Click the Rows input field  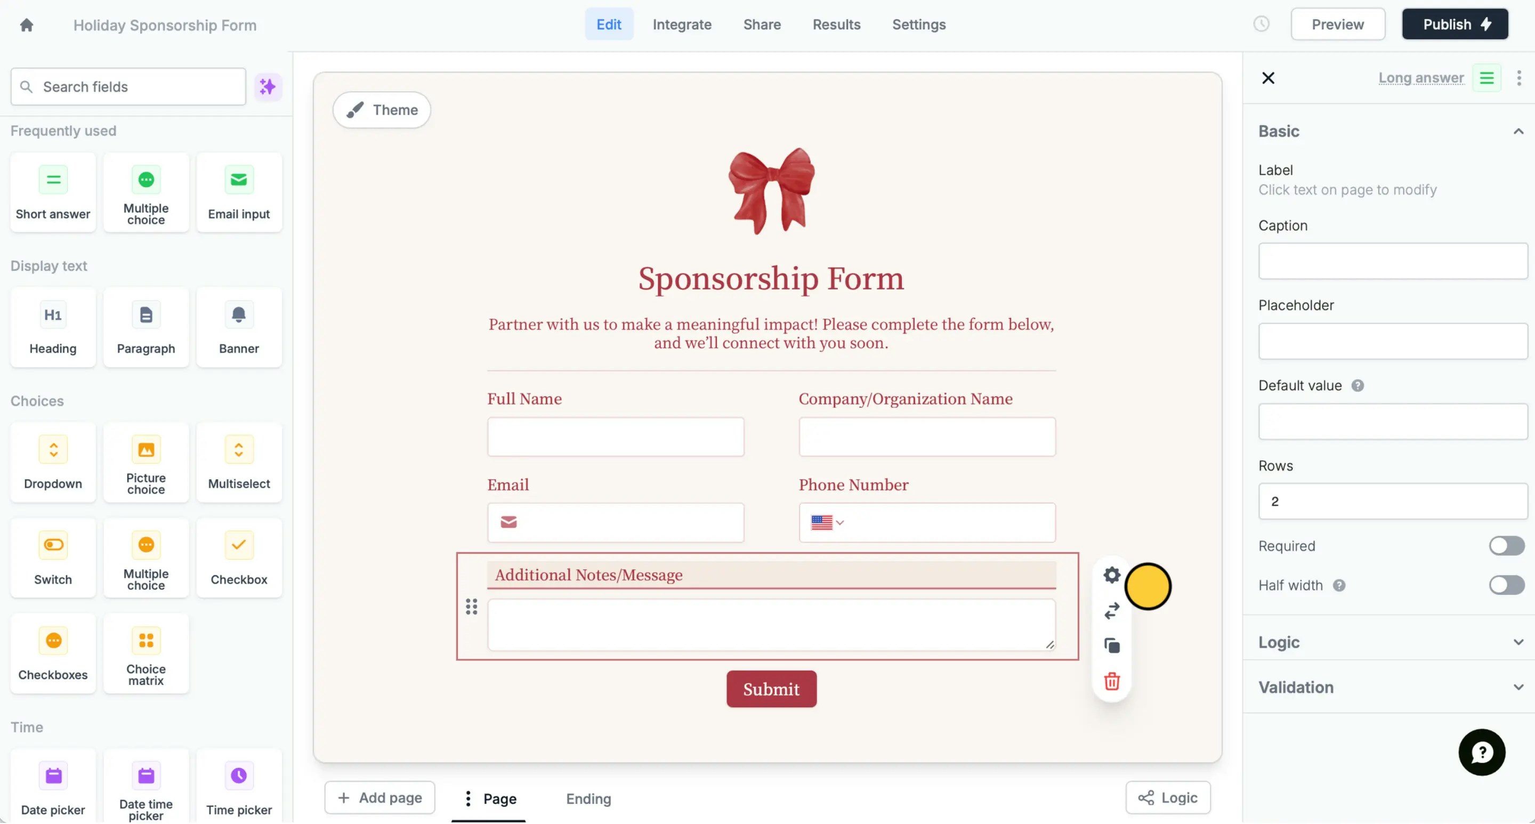pyautogui.click(x=1393, y=502)
